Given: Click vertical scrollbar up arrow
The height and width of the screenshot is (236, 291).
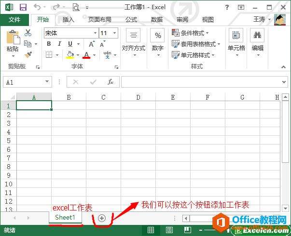Looking at the screenshot, I should [x=285, y=97].
